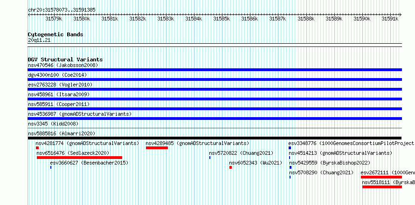Click the blue tick under nsv4514213

(x=290, y=158)
